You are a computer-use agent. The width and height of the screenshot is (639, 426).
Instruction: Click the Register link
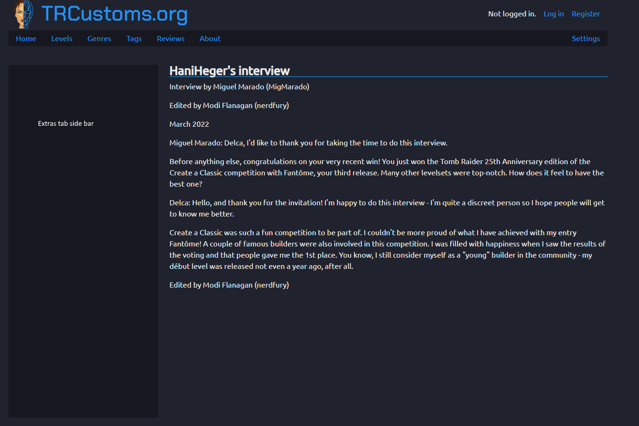(585, 14)
